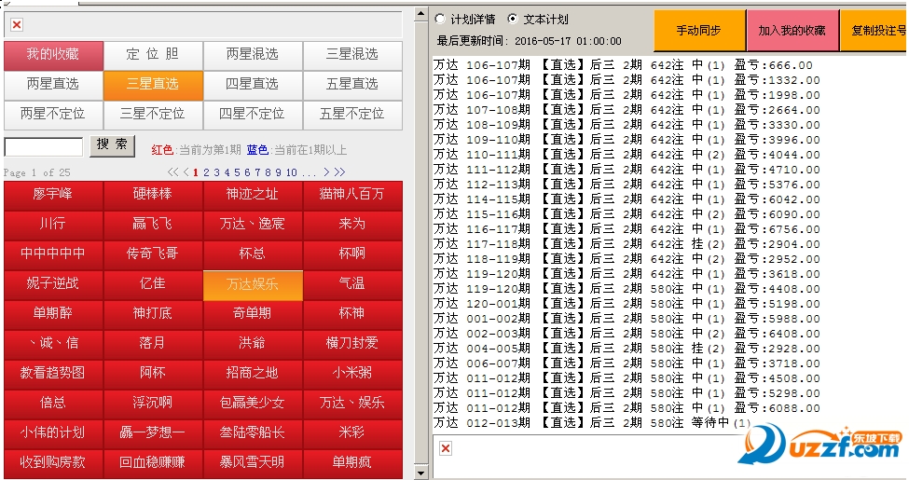Go to the first page with << arrow
The image size is (909, 480).
point(172,172)
